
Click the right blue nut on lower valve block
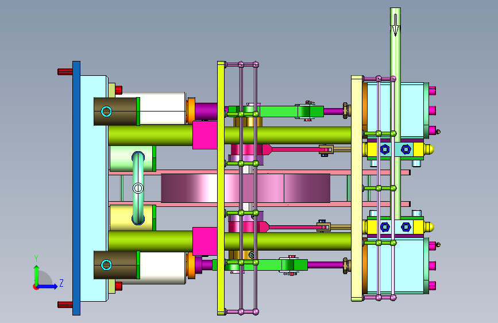pos(406,227)
